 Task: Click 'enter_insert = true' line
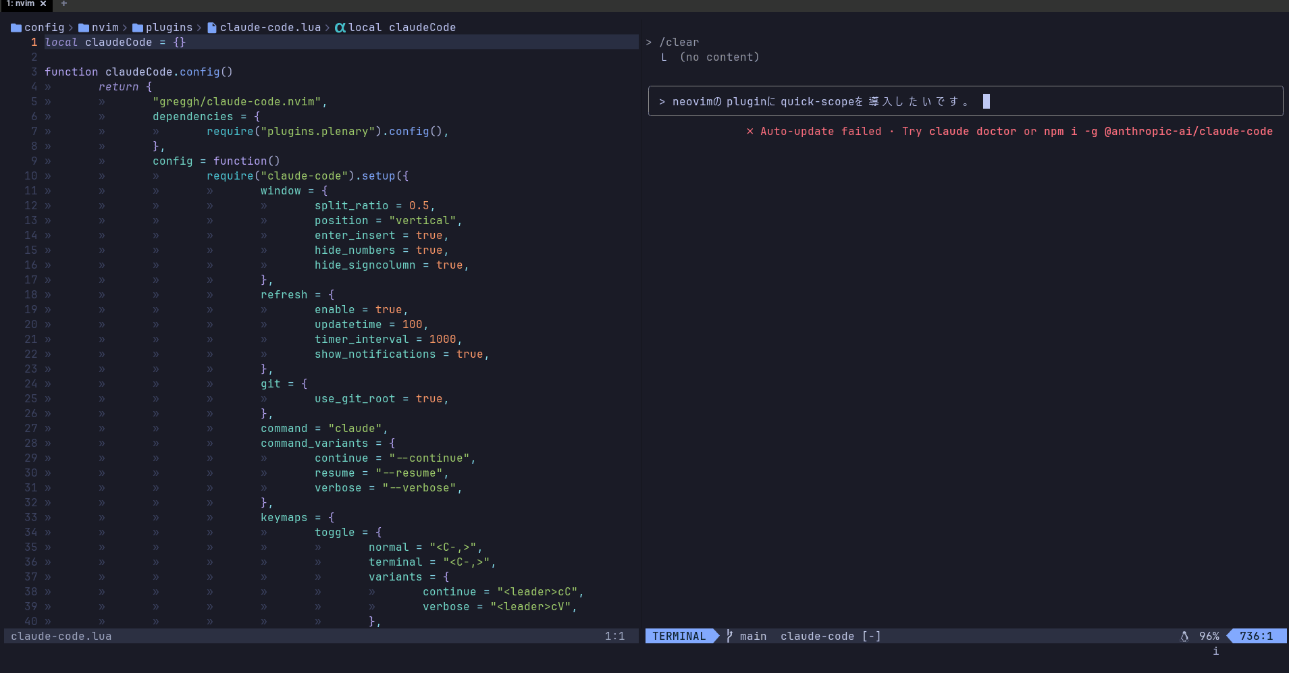pyautogui.click(x=379, y=236)
